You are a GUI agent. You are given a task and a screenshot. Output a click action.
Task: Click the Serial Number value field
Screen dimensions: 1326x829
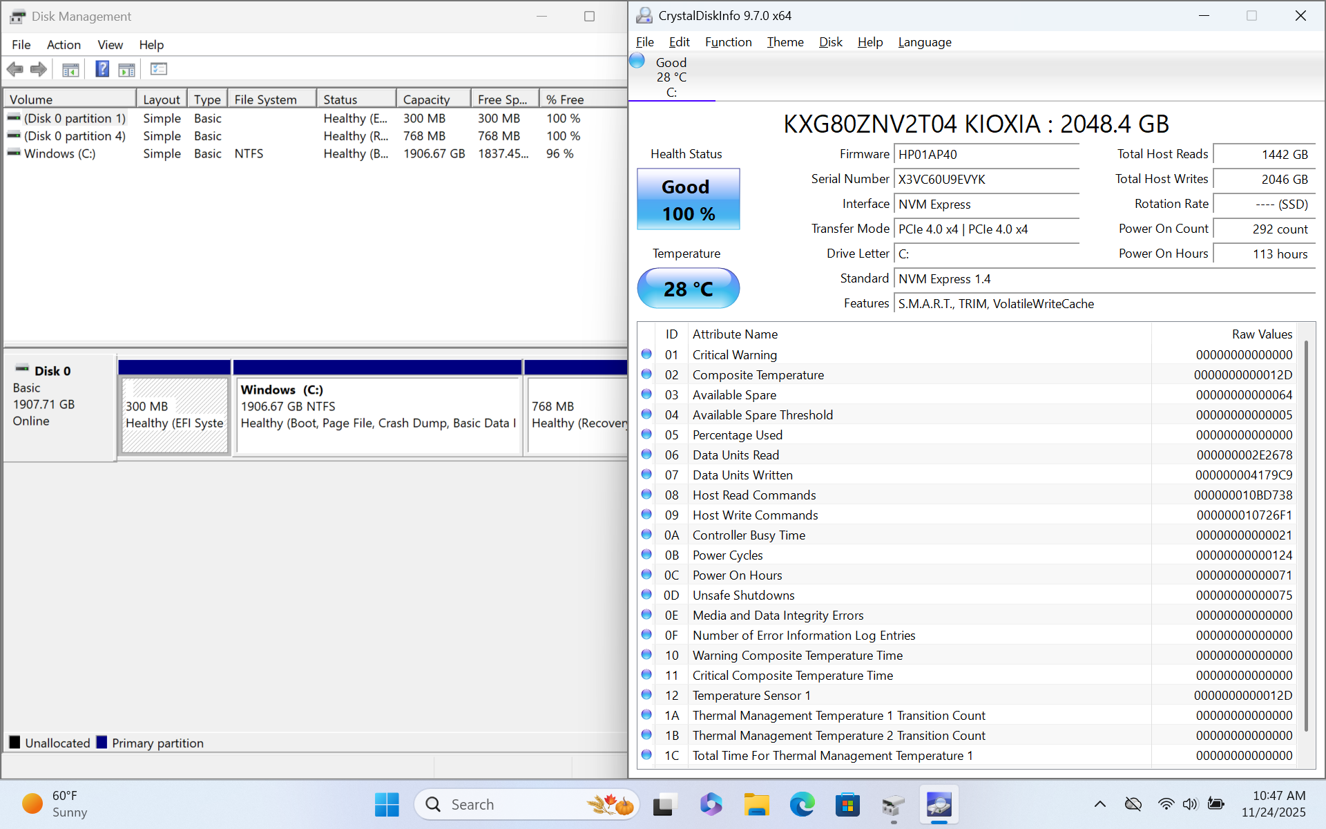[986, 180]
